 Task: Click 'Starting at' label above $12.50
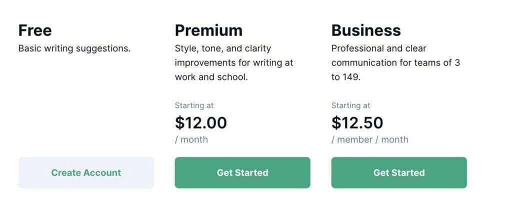(350, 105)
